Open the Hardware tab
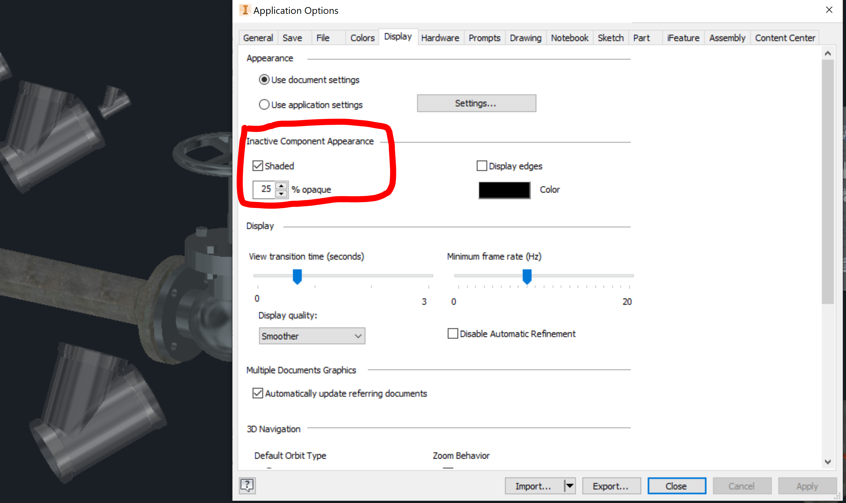846x503 pixels. point(440,38)
